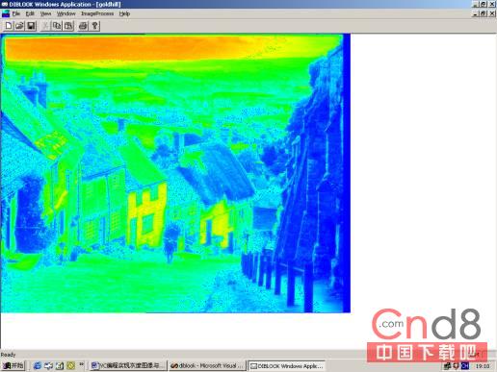The image size is (497, 372).
Task: Click the Internet Explorer quick launch icon
Action: (38, 365)
